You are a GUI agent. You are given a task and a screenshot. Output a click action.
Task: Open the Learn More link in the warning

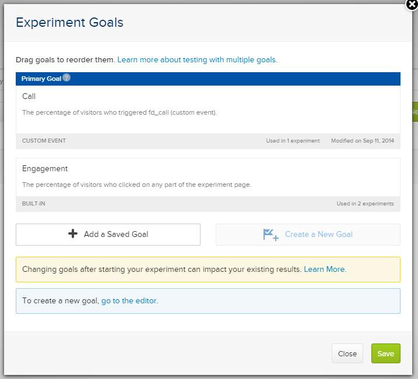(325, 270)
